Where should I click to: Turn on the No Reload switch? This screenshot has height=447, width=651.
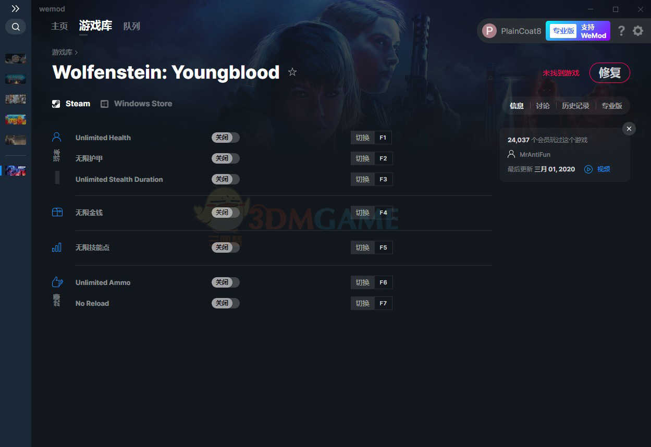[226, 303]
